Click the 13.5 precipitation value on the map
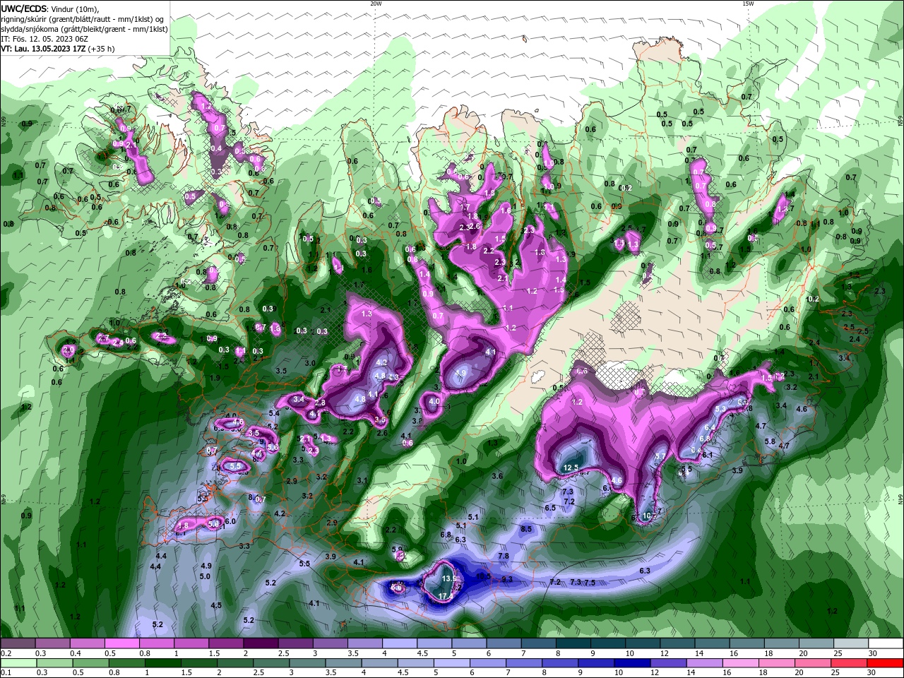Screen dimensions: 904x678 [448, 578]
